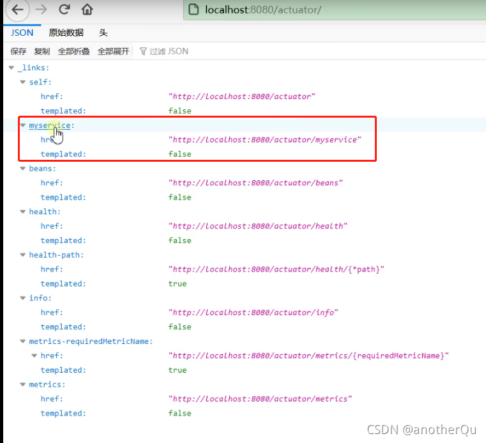
Task: Switch to the JSON tab
Action: click(x=22, y=33)
